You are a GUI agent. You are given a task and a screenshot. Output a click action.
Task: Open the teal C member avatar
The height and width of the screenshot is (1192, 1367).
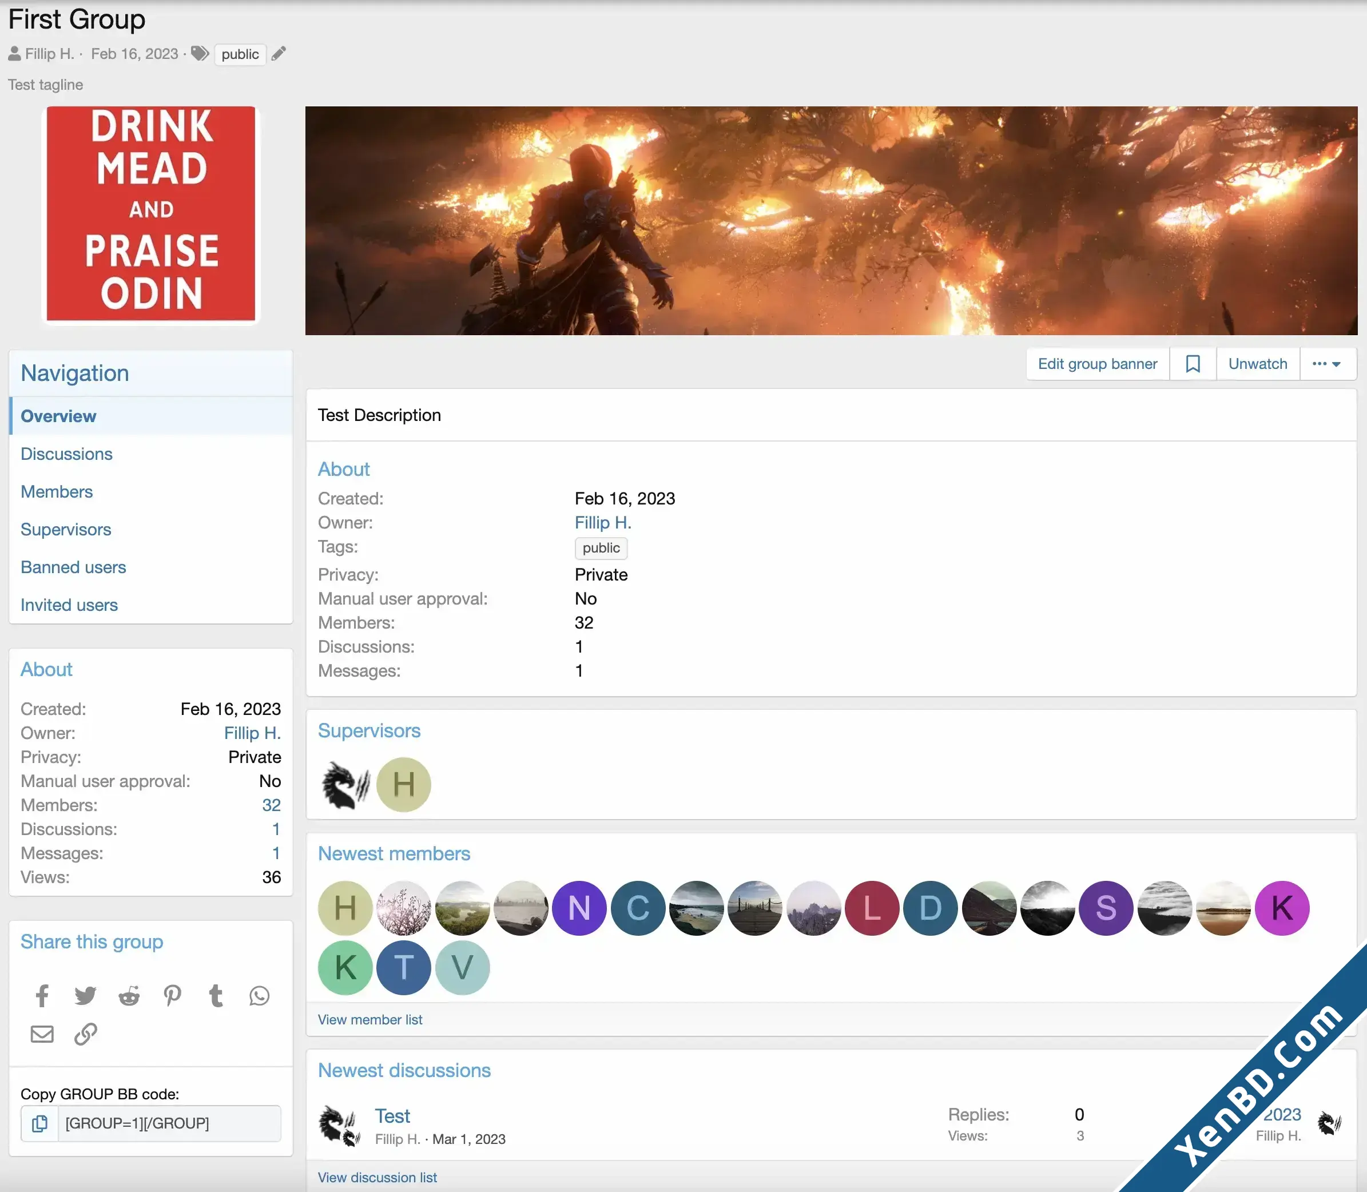tap(638, 908)
